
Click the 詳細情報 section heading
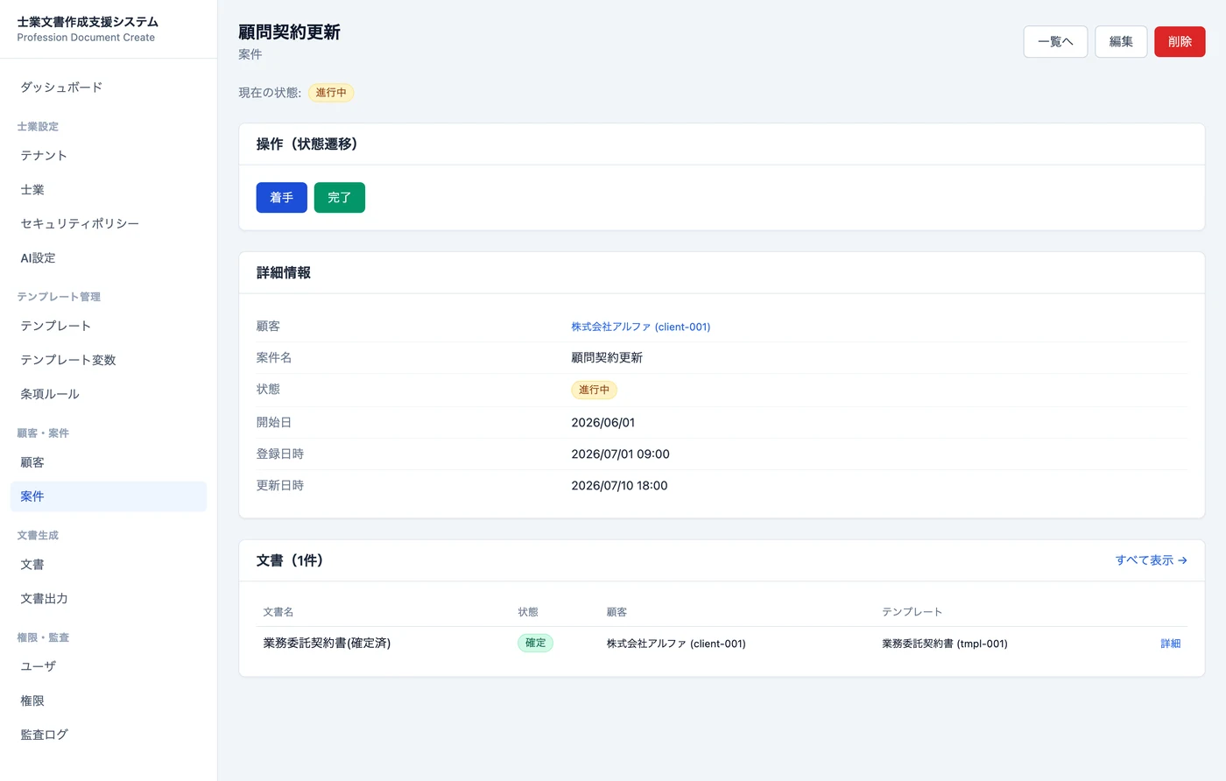(284, 273)
